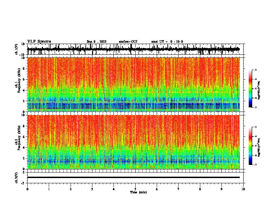This screenshot has width=274, height=212.
Task: Click the flat black ch.3 signal line
Action: pyautogui.click(x=134, y=177)
